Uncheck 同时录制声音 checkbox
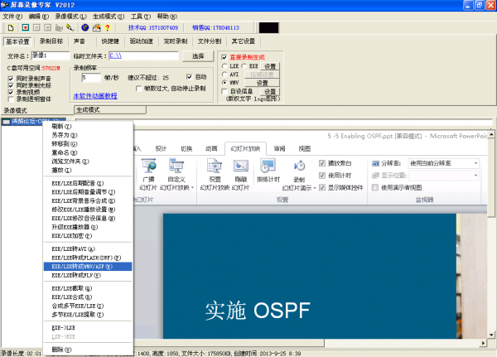 coord(11,79)
